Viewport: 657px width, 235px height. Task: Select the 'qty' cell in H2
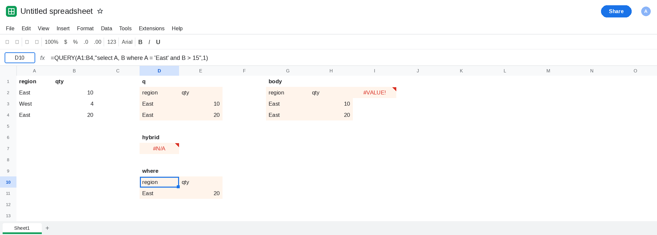[x=331, y=92]
